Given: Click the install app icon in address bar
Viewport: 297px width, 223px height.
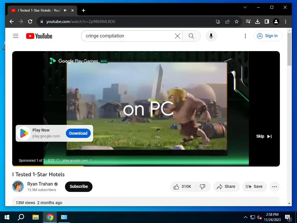Looking at the screenshot, I should [x=218, y=21].
